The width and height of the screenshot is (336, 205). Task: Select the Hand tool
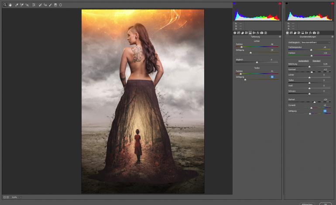pyautogui.click(x=10, y=5)
